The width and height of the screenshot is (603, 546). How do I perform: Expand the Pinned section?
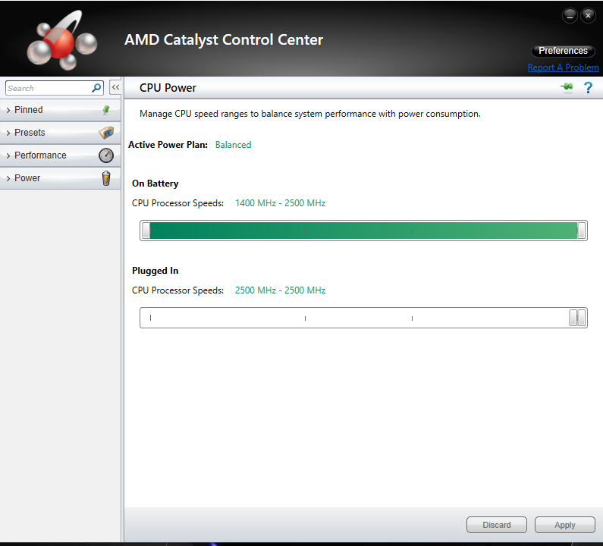pos(61,110)
